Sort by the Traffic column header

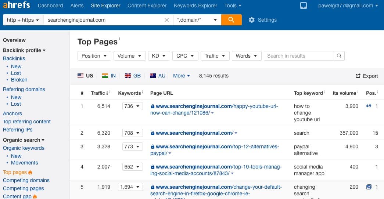[x=100, y=93]
